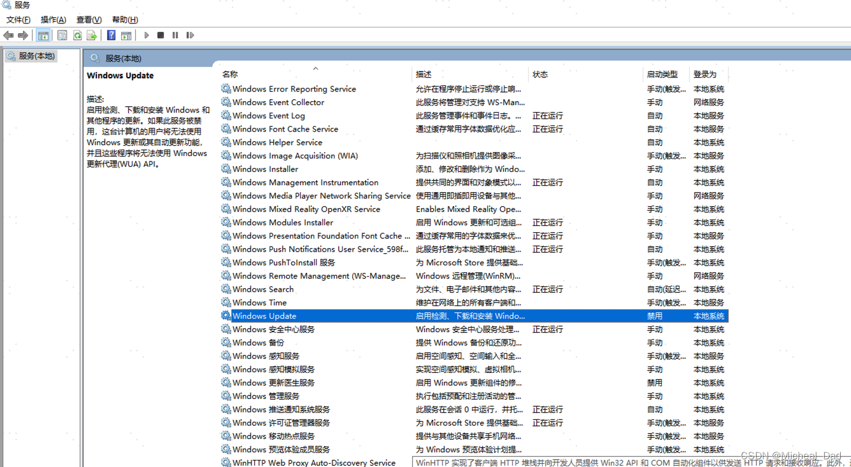Select Windows 安全中心服务 row
The height and width of the screenshot is (467, 851).
tap(474, 330)
